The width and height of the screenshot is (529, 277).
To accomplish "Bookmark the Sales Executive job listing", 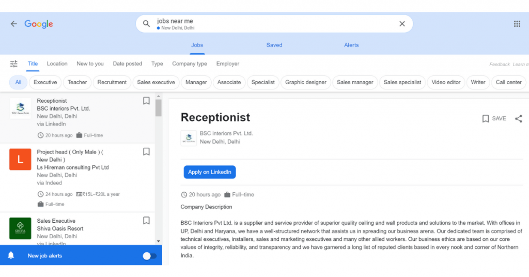I will [x=146, y=220].
